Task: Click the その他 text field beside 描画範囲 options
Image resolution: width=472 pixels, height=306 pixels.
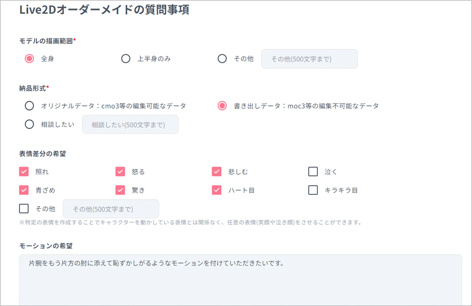Action: pos(309,59)
